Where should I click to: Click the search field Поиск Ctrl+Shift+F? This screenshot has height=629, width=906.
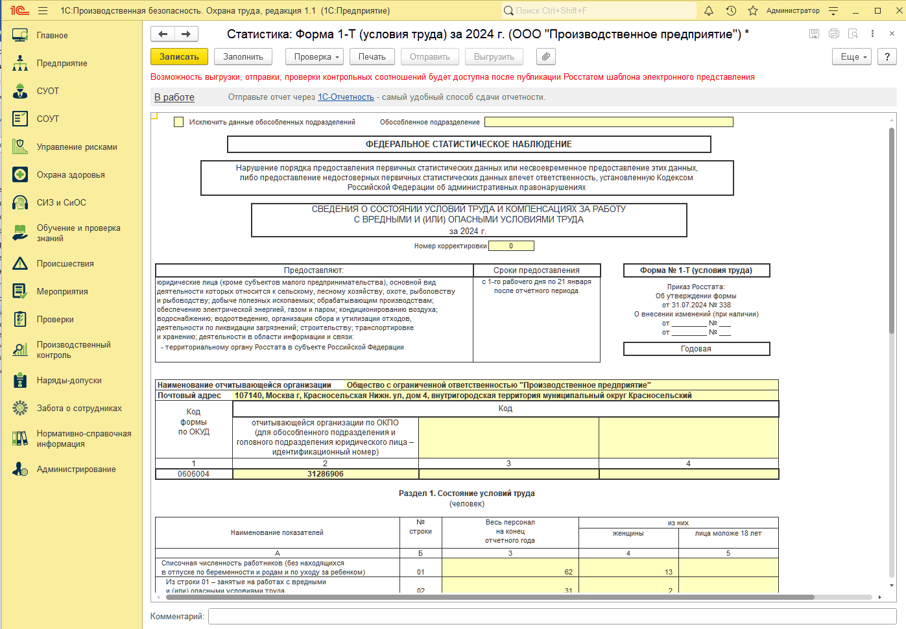(599, 11)
